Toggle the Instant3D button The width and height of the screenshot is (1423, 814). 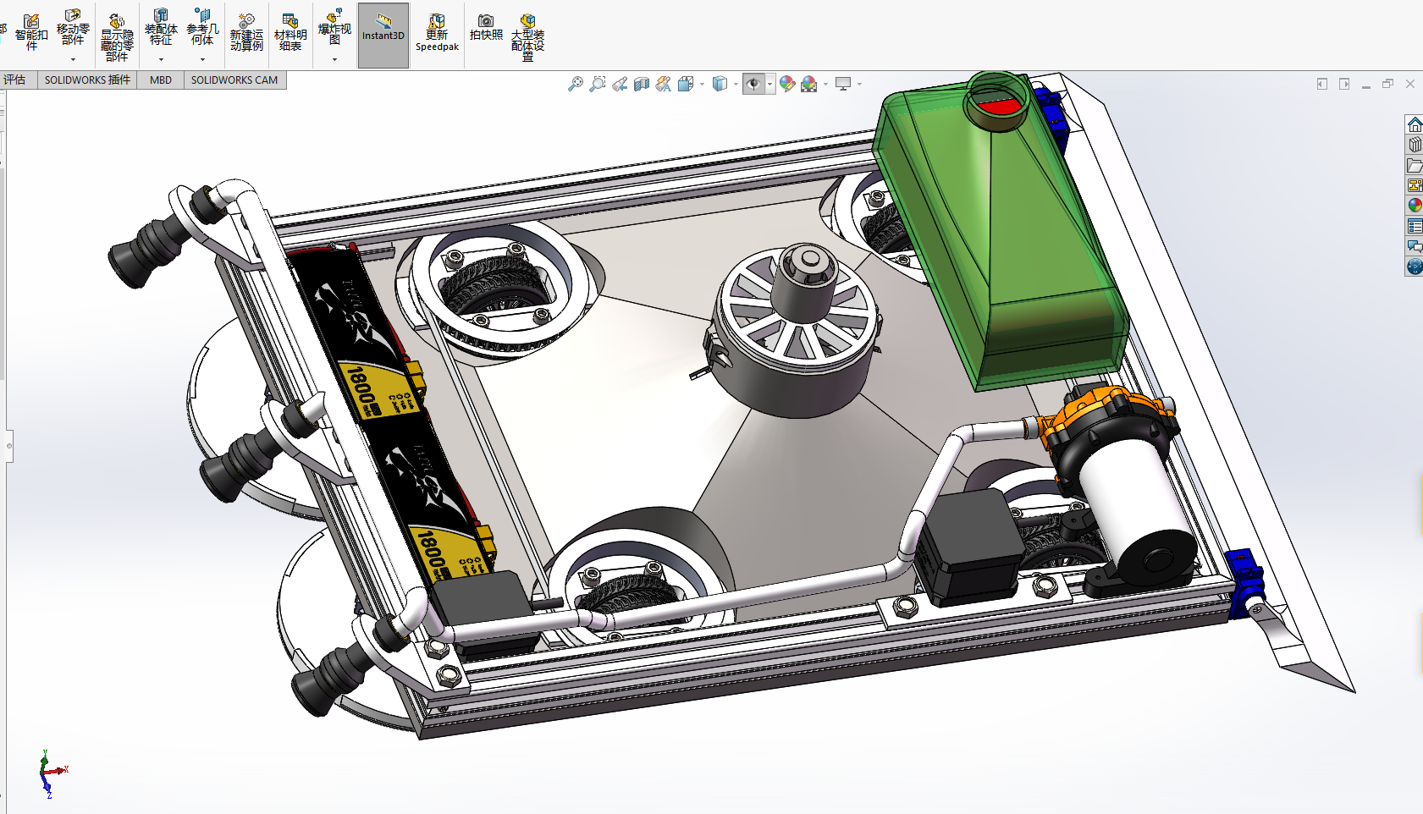383,36
